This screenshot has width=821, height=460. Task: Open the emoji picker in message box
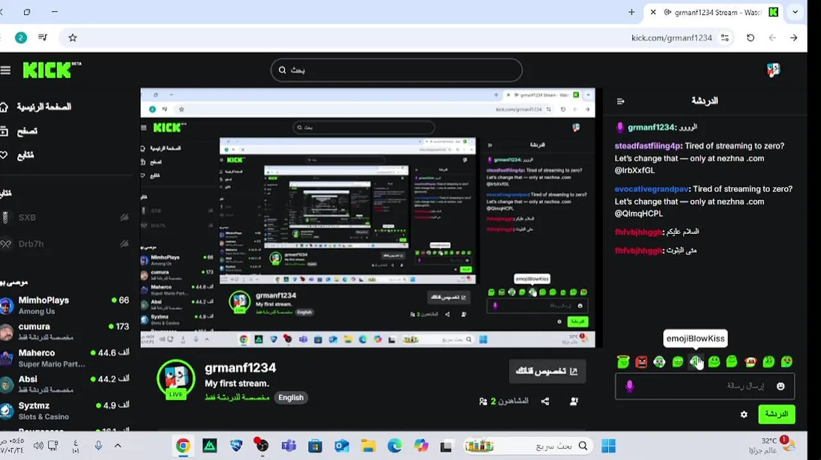(x=780, y=387)
